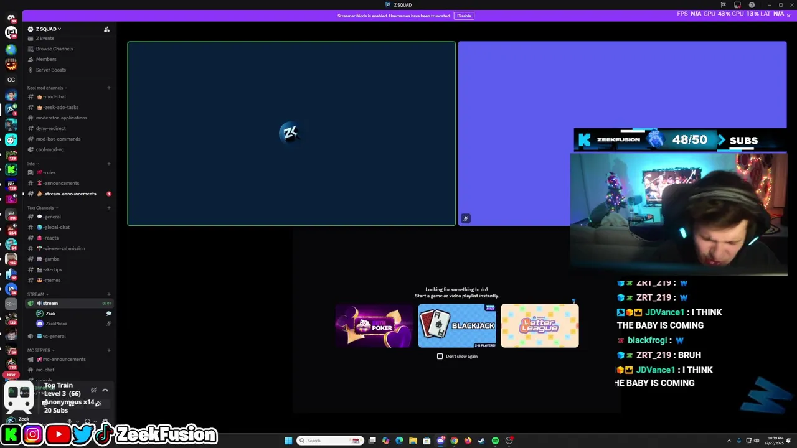Add a channel to MC SERVER category
Screen dimensions: 797x448
pos(108,350)
